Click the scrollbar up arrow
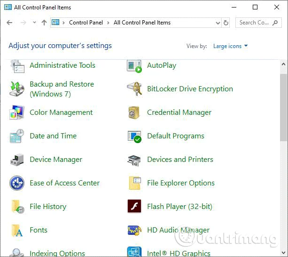The image size is (288, 257). (284, 64)
